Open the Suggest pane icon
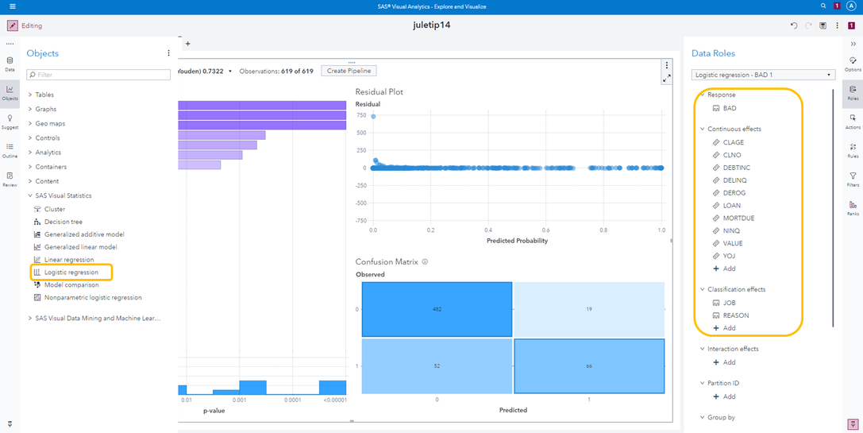This screenshot has width=863, height=433. click(10, 121)
